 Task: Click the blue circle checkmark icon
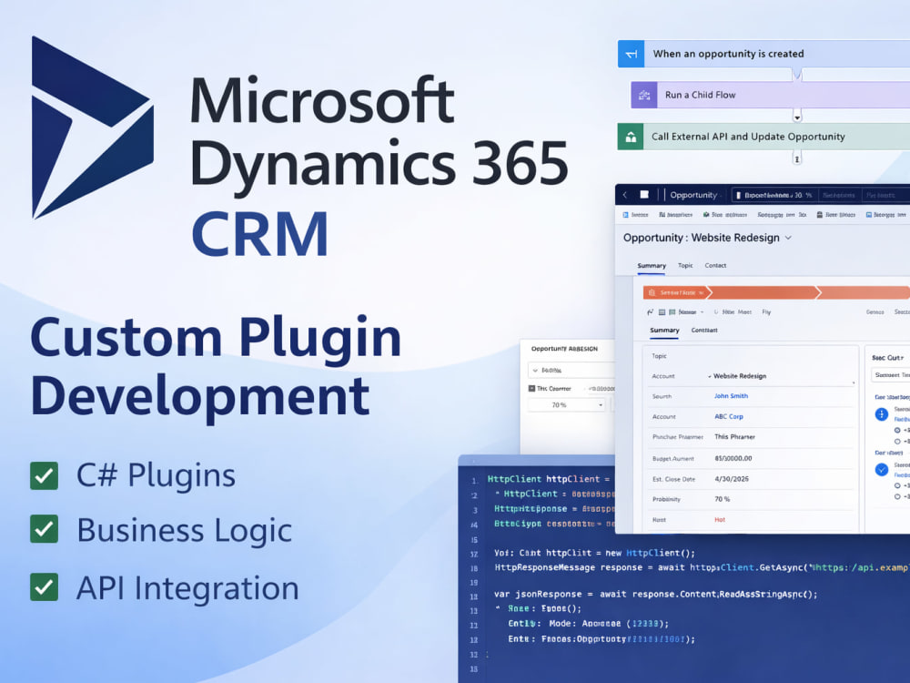881,469
